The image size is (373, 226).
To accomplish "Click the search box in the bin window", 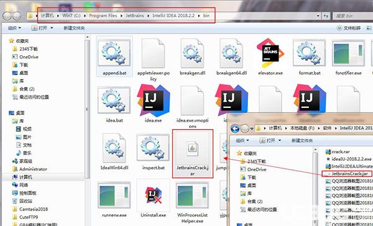I will point(353,16).
